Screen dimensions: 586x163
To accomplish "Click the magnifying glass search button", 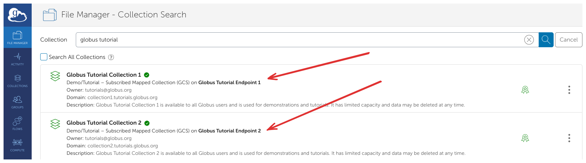I will tap(546, 40).
